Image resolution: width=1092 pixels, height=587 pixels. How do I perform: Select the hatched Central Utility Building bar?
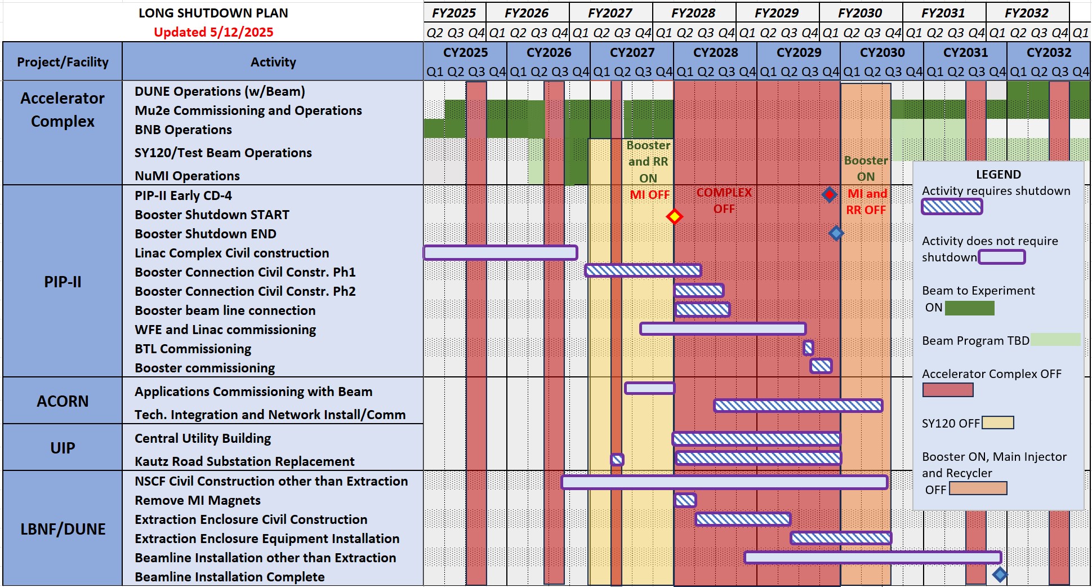click(x=756, y=439)
